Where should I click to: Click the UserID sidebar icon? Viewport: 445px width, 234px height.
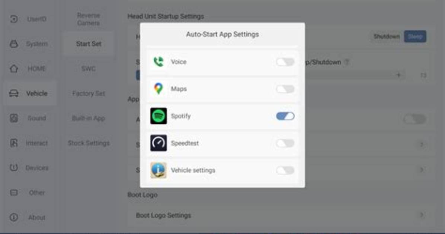[14, 19]
